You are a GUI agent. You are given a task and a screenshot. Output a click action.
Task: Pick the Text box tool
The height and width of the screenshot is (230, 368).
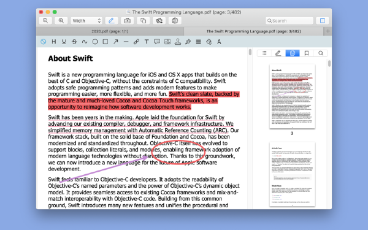(147, 42)
